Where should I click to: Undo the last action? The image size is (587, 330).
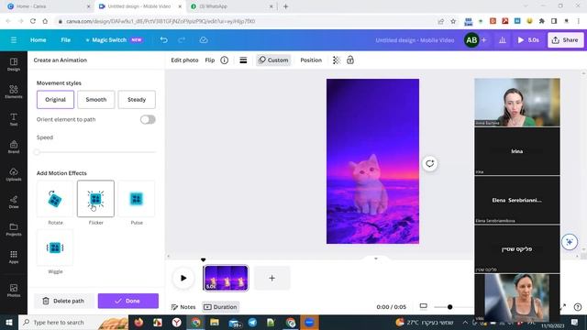[x=163, y=40]
